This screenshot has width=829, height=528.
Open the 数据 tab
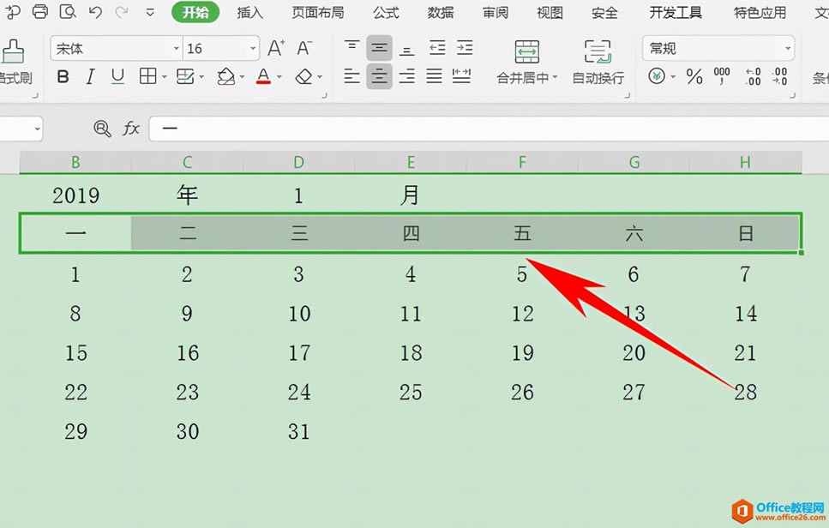pyautogui.click(x=441, y=12)
